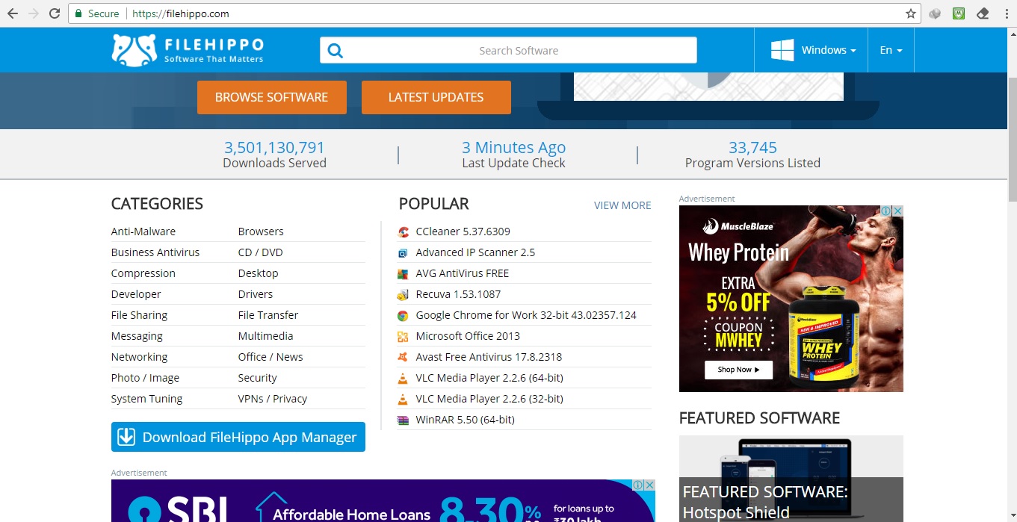Select VPNs / Privacy category link
Viewport: 1017px width, 522px height.
click(272, 399)
